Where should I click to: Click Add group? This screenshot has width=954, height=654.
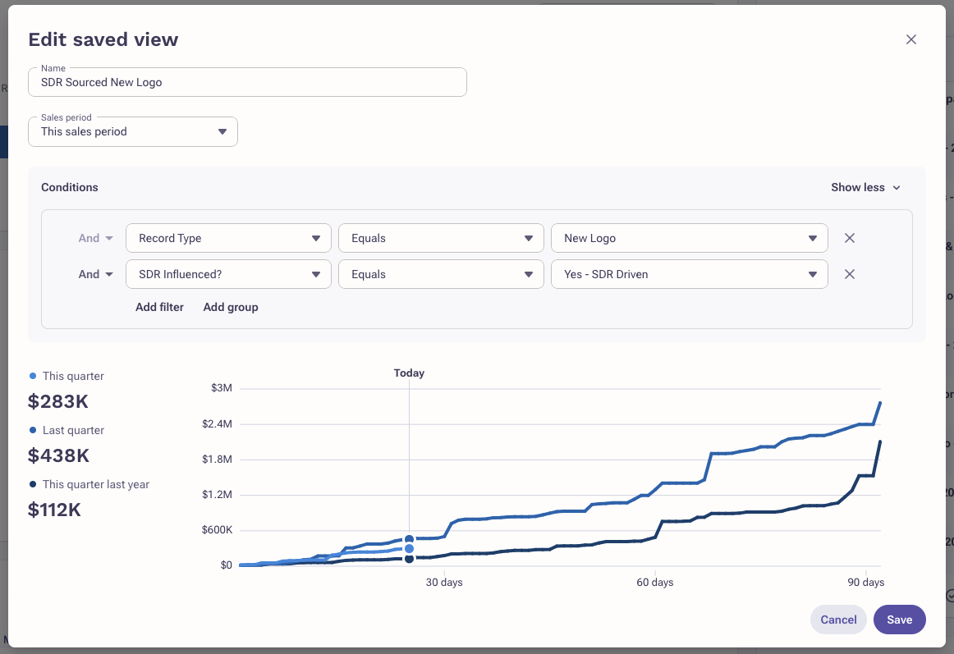tap(231, 307)
